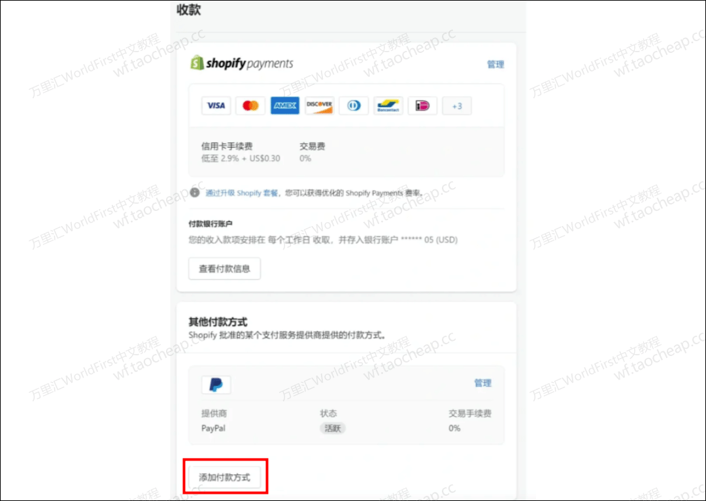Viewport: 706px width, 501px height.
Task: Click the Bancontact icon
Action: (388, 106)
